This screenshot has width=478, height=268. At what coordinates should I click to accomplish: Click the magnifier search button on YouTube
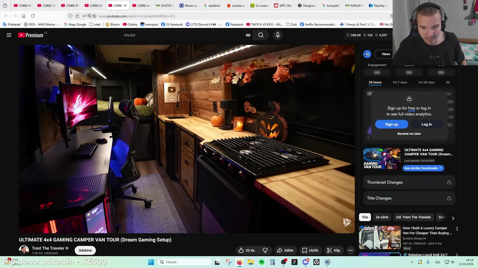pos(261,35)
